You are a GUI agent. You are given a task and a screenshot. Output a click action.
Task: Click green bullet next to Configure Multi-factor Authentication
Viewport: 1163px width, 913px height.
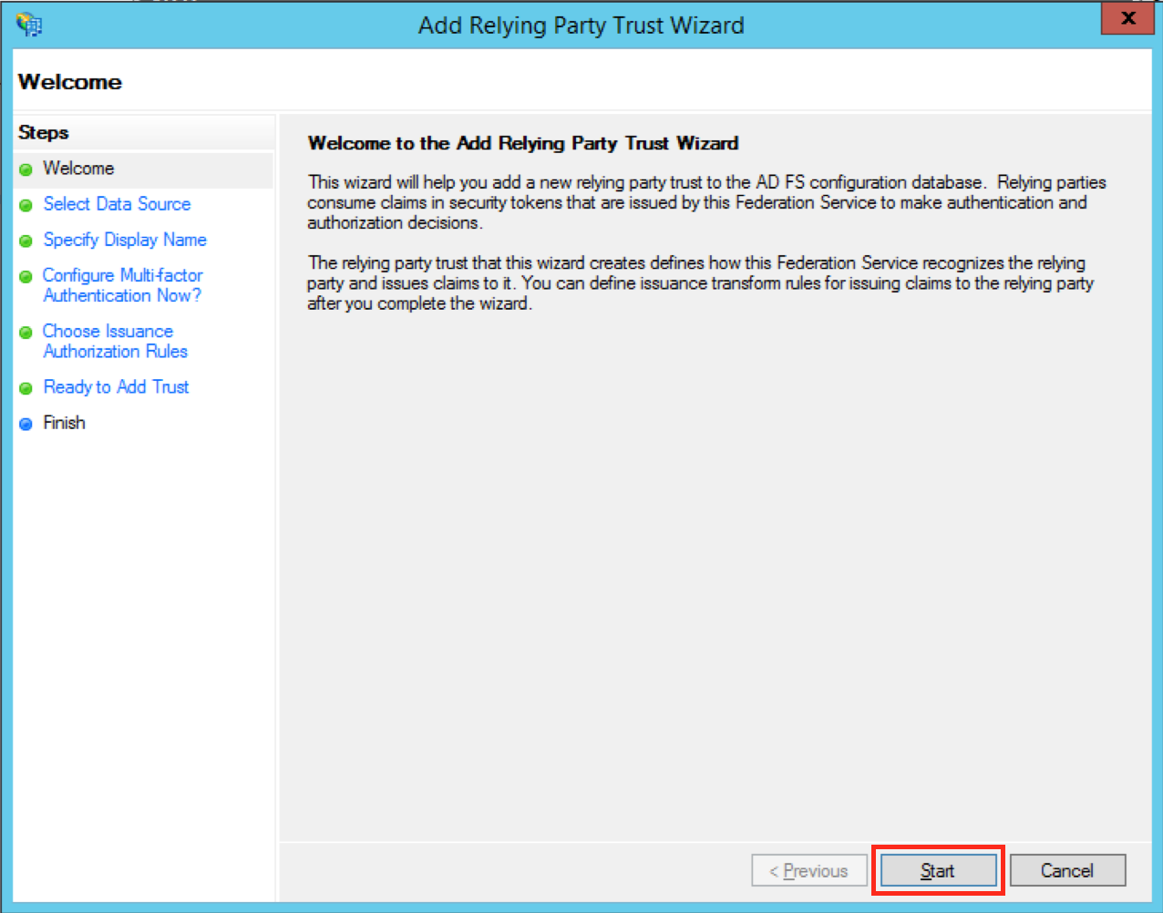click(x=26, y=277)
